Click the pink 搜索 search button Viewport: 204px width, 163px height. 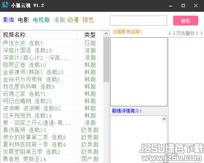click(186, 21)
